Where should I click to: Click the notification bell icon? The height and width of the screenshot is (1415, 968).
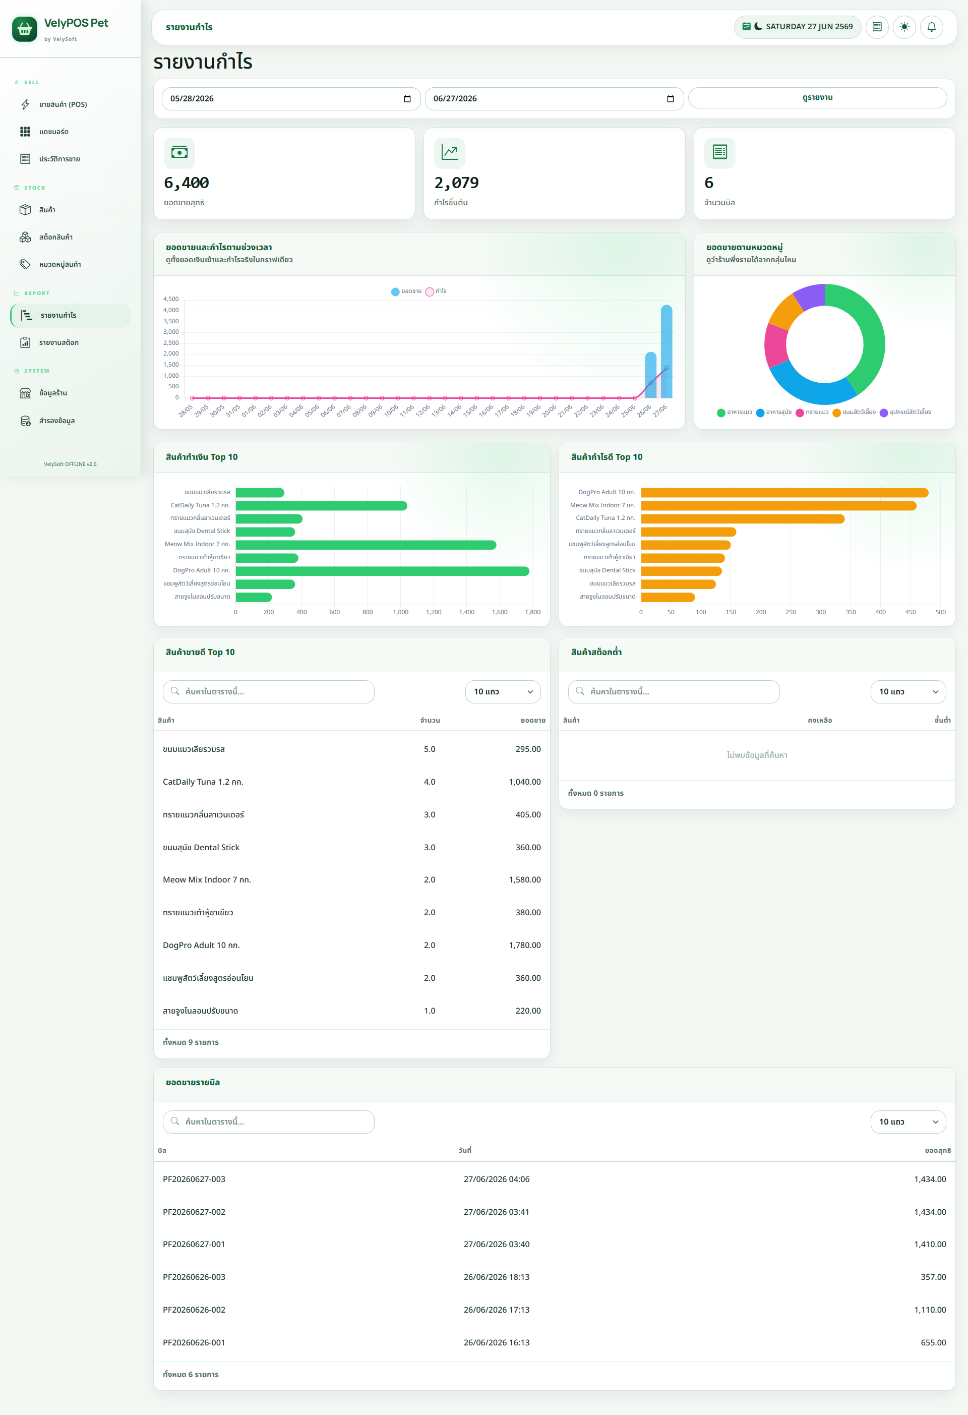(932, 27)
